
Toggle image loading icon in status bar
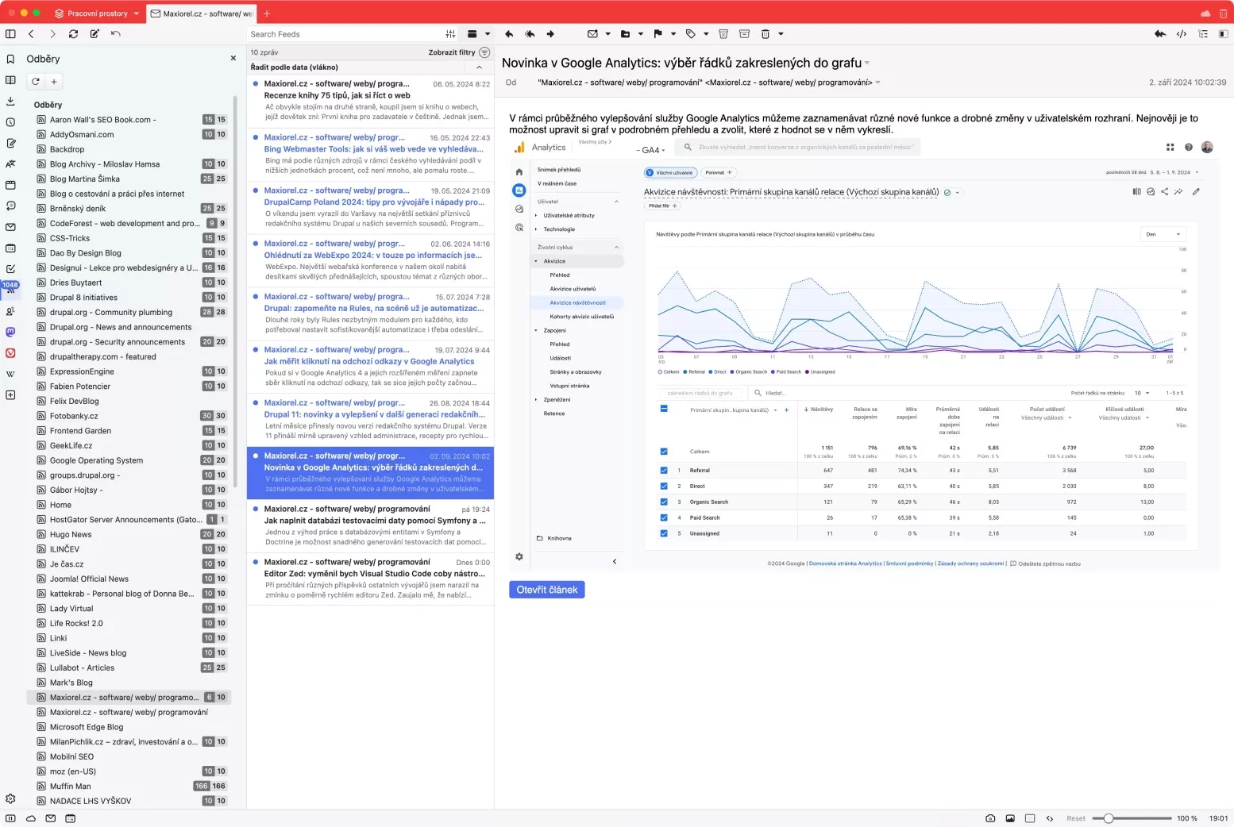pos(1010,818)
